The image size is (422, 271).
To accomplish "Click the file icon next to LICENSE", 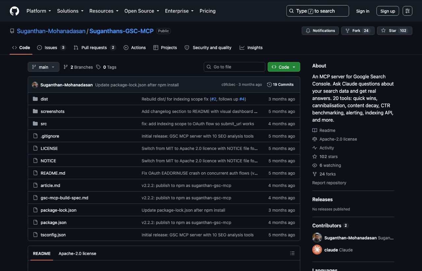I will 35,149.
